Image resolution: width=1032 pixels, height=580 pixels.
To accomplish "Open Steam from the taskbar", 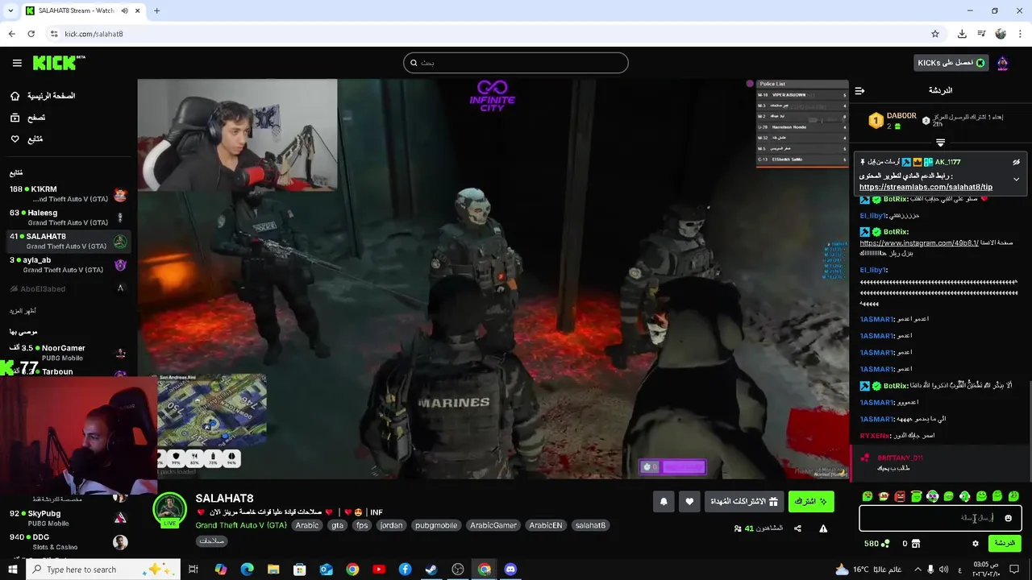I will pyautogui.click(x=431, y=570).
